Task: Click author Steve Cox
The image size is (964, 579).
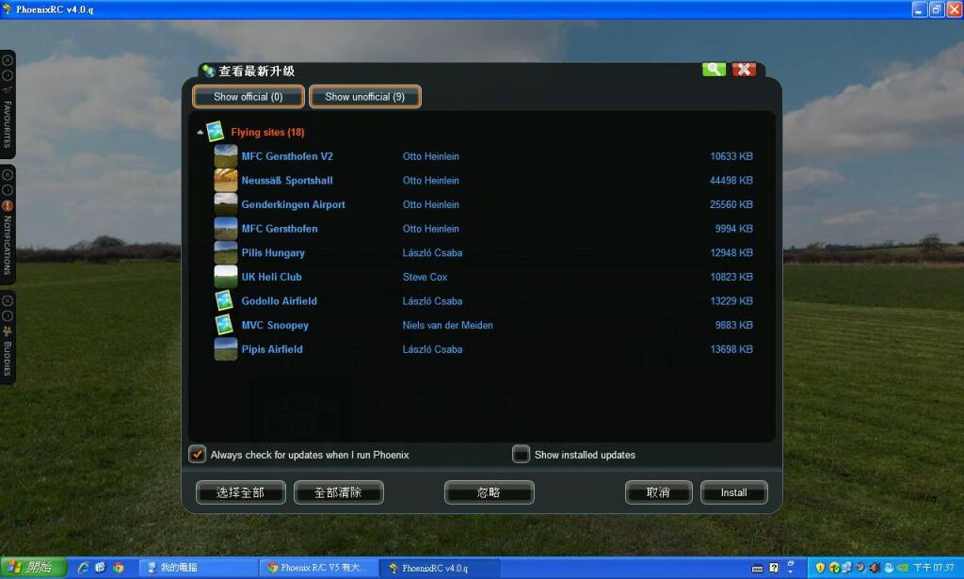Action: 425,277
